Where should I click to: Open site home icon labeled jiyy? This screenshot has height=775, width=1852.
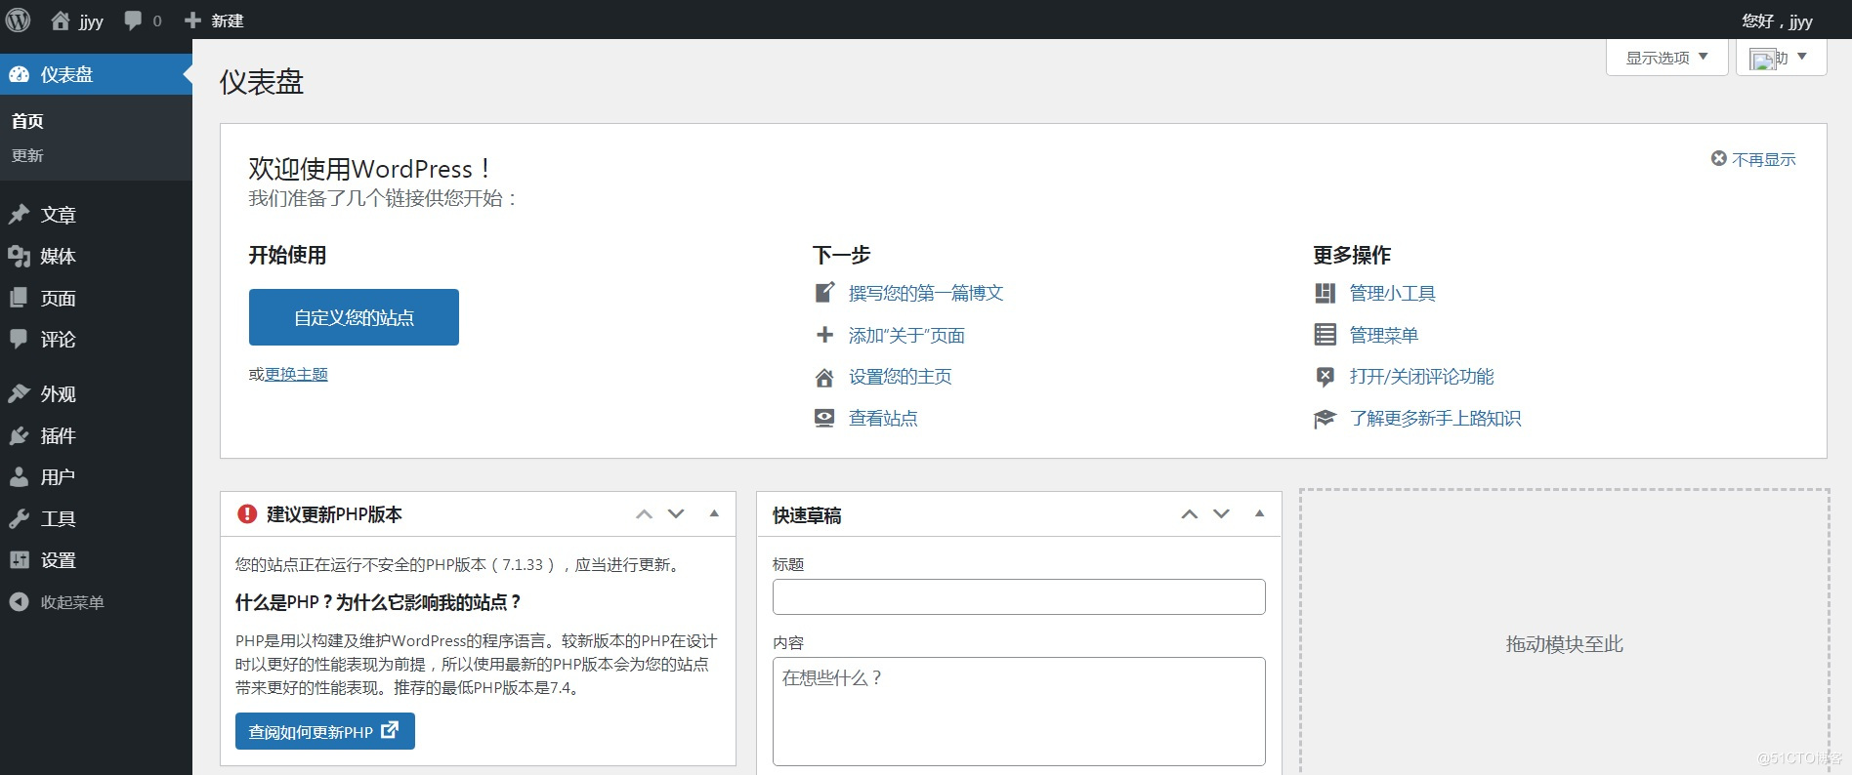tap(61, 20)
